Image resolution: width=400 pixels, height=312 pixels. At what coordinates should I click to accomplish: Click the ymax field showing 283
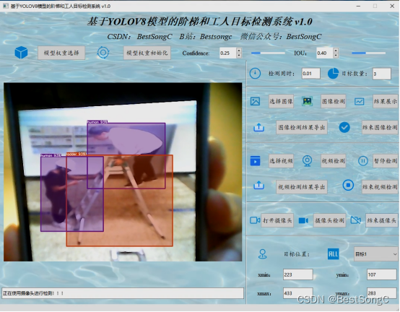(382, 293)
